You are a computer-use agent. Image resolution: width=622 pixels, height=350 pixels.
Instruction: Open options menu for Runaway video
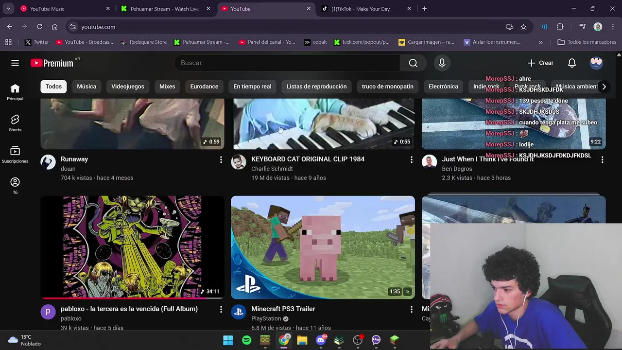(x=221, y=159)
